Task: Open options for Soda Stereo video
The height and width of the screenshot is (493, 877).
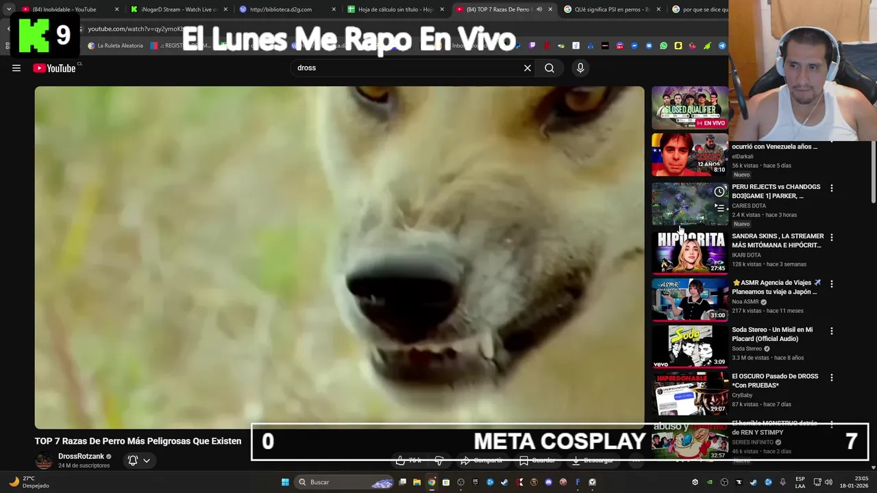Action: click(x=832, y=331)
